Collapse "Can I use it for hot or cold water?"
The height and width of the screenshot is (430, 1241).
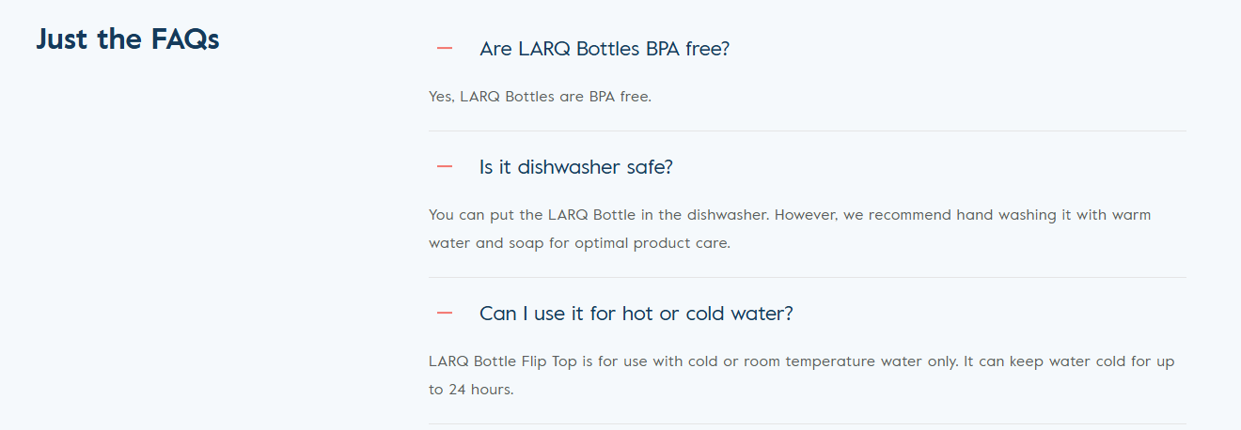(x=636, y=313)
